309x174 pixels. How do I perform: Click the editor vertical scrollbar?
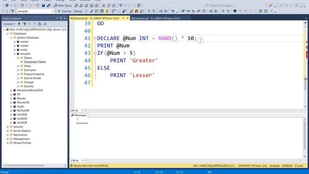(305, 66)
